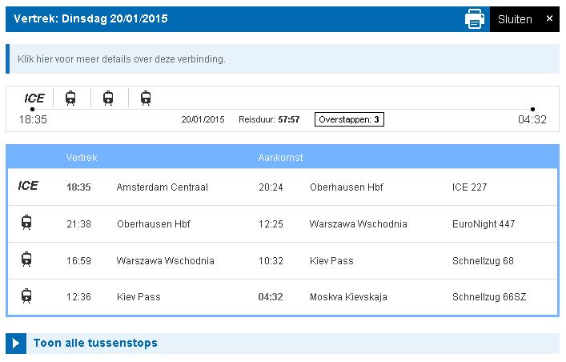
Task: Click train icon in Kiev Pass departure row
Action: pos(26,296)
